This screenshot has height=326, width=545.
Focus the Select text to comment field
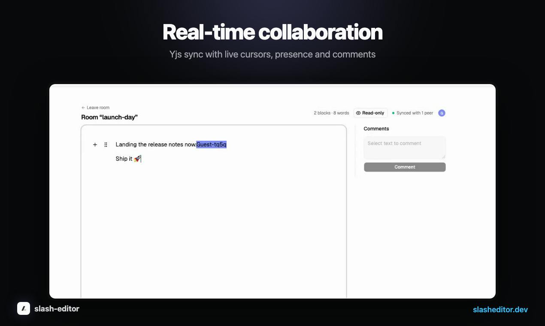pos(405,148)
